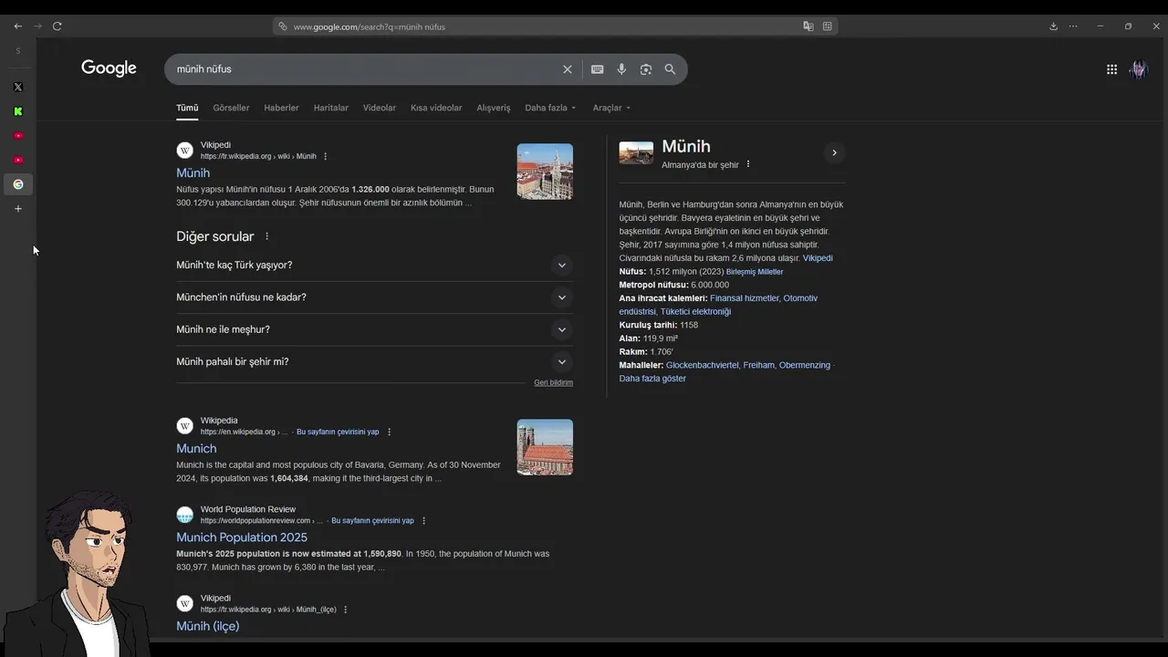Select the Tümü tab
Viewport: 1168px width, 657px height.
coord(187,108)
